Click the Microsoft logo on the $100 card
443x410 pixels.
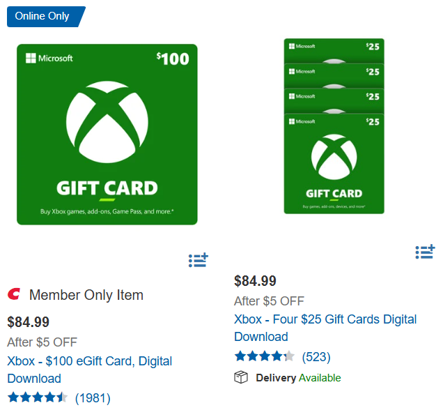49,59
